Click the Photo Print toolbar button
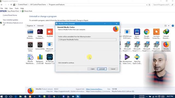Viewport: 175px width, 98px height. click(x=27, y=11)
